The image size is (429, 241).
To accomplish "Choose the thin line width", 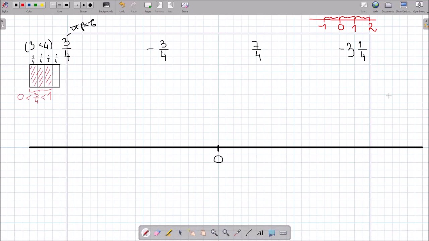I will [x=53, y=5].
